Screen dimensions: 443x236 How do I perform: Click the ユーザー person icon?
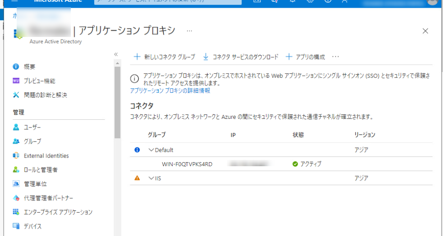pyautogui.click(x=16, y=127)
